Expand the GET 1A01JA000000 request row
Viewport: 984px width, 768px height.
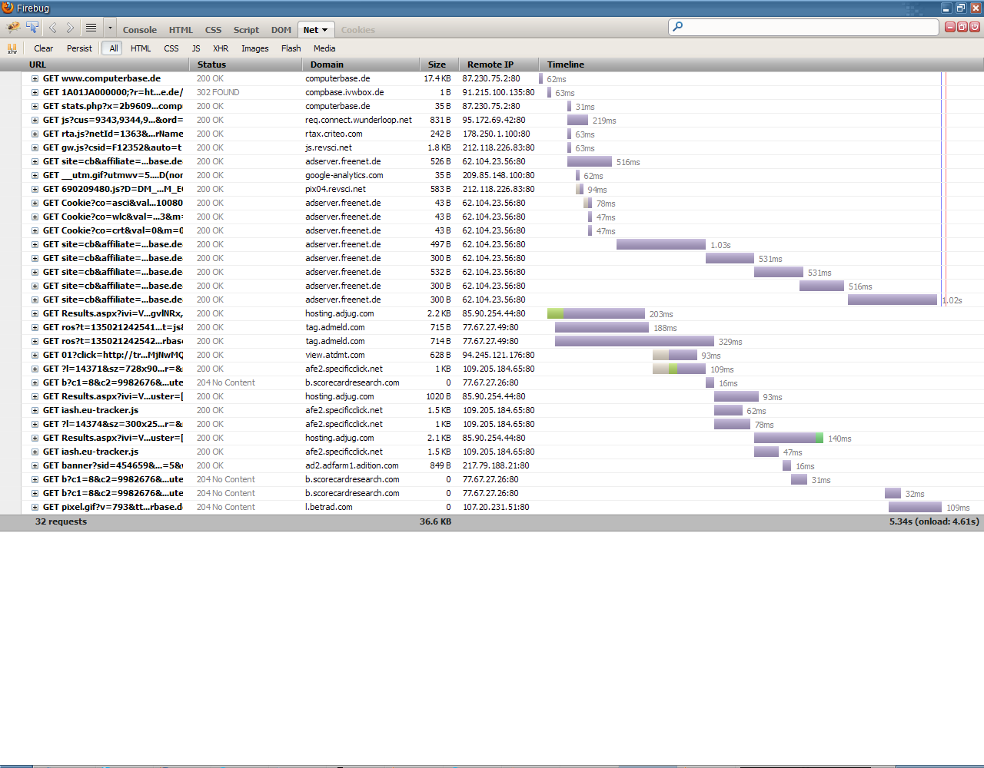[x=35, y=92]
